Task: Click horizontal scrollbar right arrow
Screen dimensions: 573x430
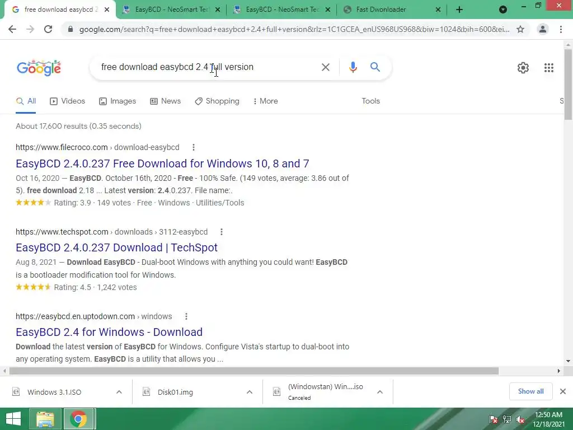Action: (x=559, y=371)
